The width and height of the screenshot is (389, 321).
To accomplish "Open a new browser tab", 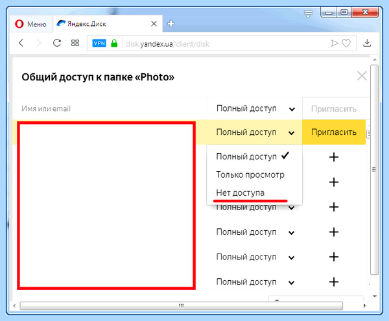I will click(171, 24).
